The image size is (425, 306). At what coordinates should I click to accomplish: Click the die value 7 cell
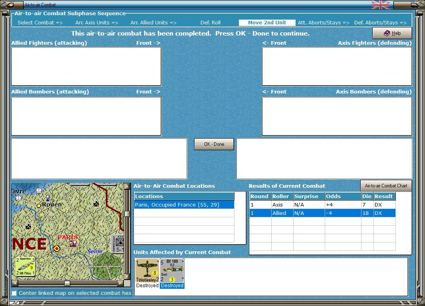point(367,205)
